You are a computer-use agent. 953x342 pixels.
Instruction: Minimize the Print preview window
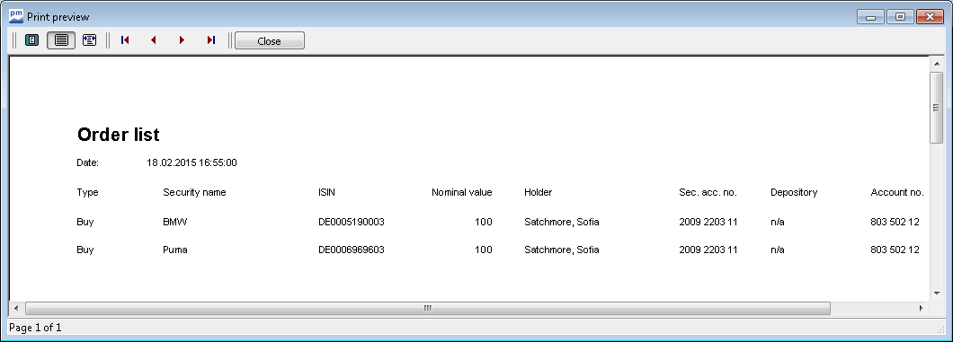871,17
